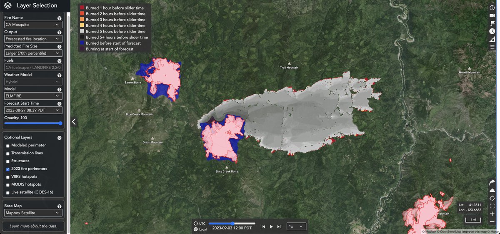Uncheck the 2023 fire perimeters checkbox
This screenshot has width=500, height=234.
(8, 169)
